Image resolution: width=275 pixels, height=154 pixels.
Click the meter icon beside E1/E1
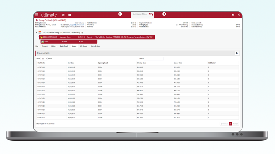coord(43,42)
